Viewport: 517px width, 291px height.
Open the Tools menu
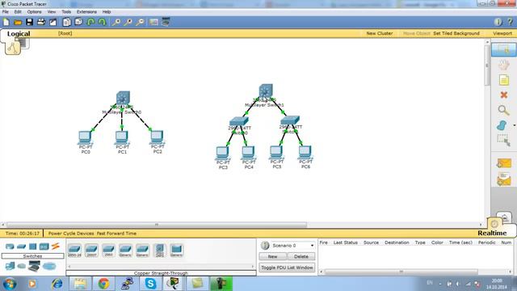[x=66, y=11]
